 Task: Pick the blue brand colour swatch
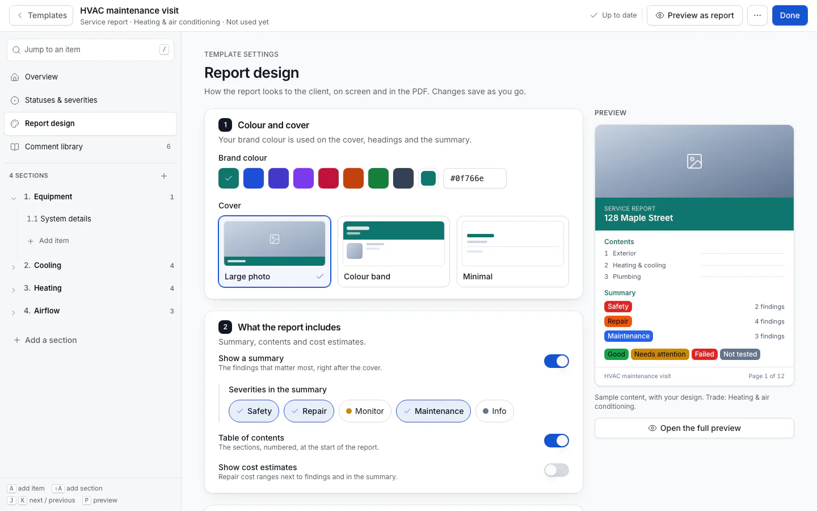point(254,178)
